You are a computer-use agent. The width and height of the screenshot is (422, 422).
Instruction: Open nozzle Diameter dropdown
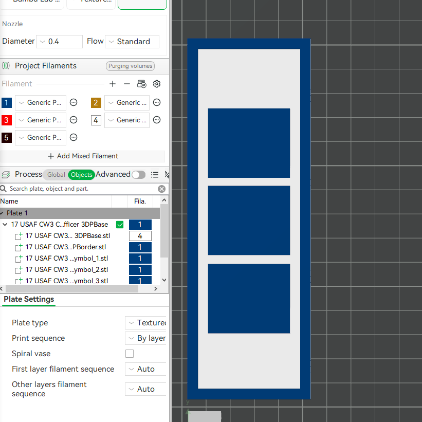coord(59,42)
